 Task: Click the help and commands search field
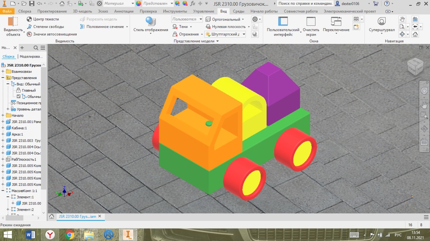tap(305, 4)
